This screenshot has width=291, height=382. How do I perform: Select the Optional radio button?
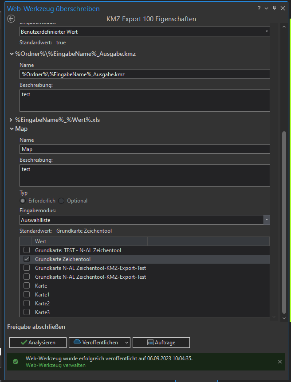pyautogui.click(x=62, y=201)
